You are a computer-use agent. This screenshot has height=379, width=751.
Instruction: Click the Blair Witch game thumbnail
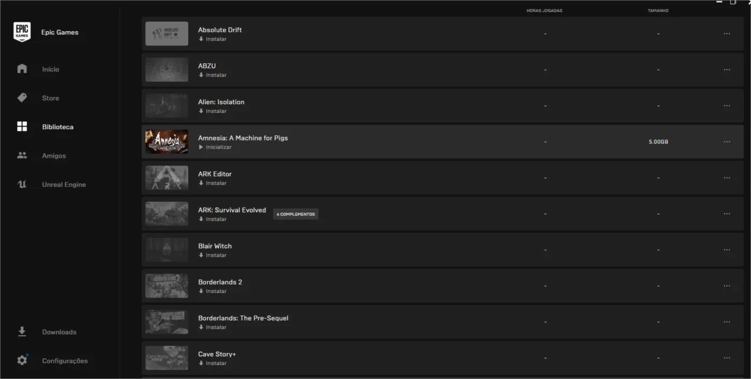[x=167, y=250]
